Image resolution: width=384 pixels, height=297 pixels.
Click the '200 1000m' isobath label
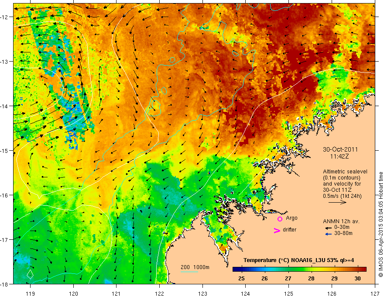pos(195,267)
